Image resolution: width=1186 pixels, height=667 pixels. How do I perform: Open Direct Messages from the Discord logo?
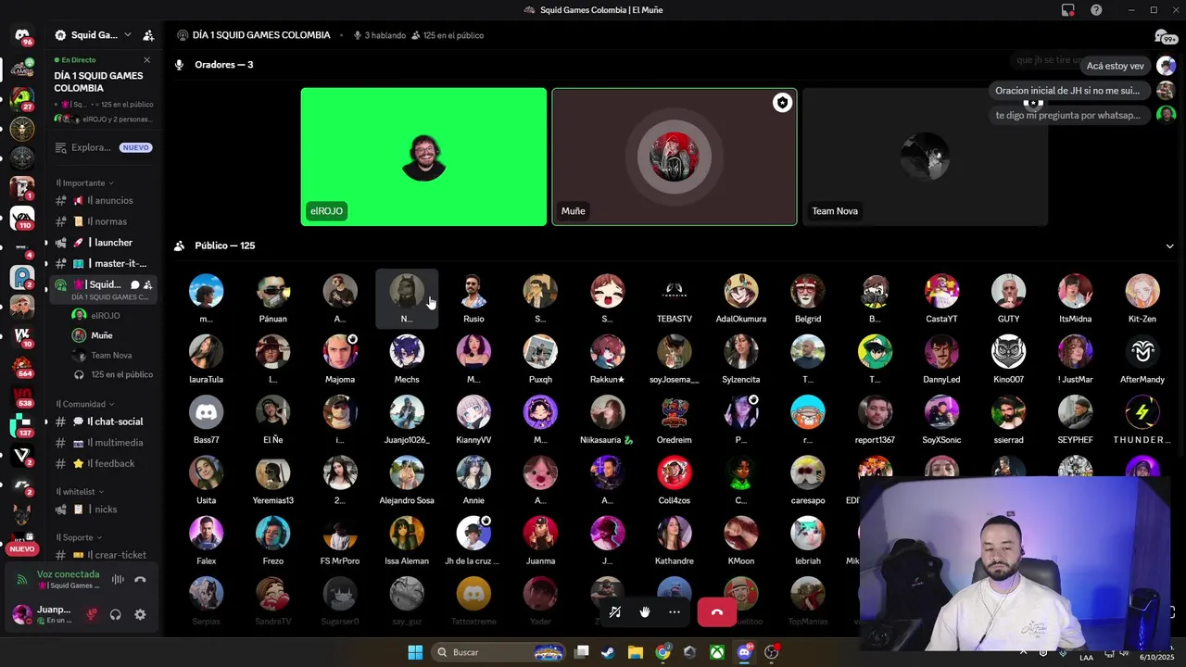pyautogui.click(x=22, y=36)
